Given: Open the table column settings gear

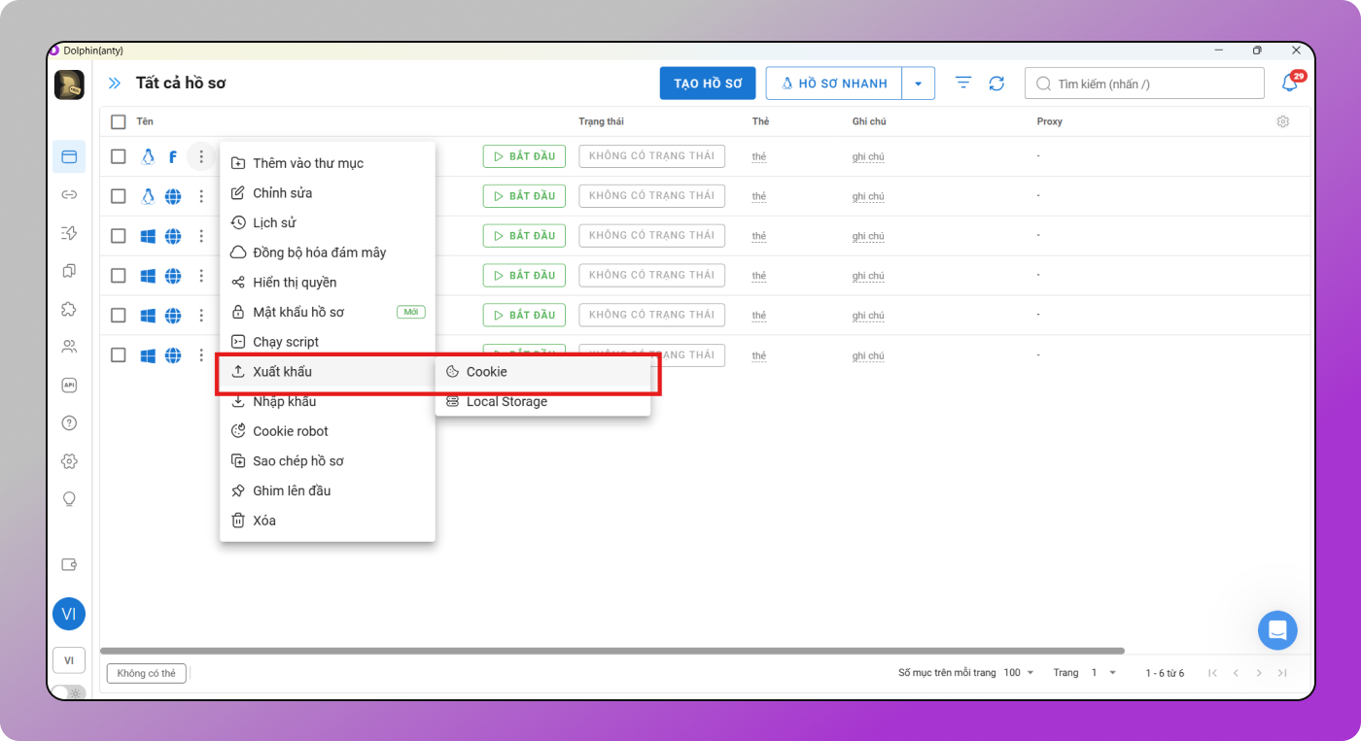Looking at the screenshot, I should tap(1282, 122).
